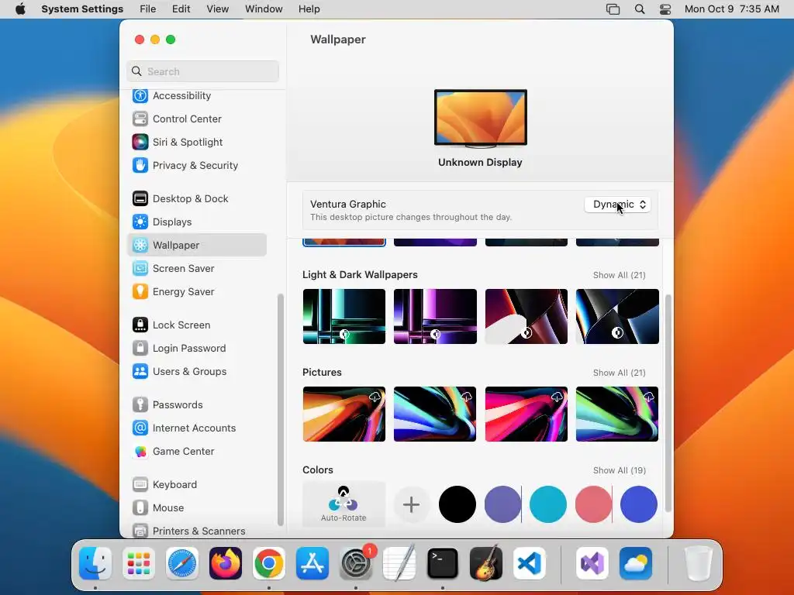Select the green-teal Light & Dark wallpaper

pos(343,316)
